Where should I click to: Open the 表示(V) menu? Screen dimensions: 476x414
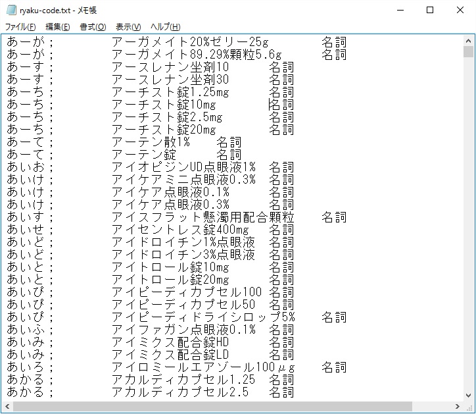(x=128, y=27)
